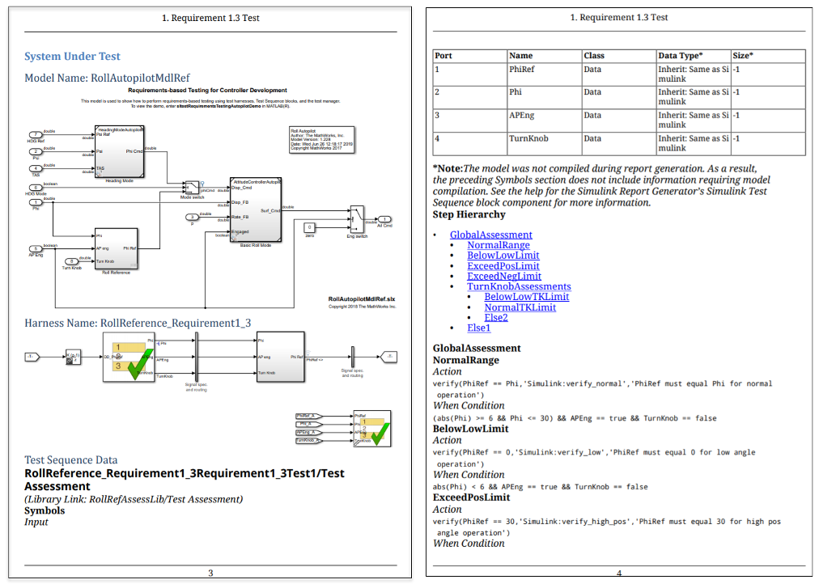Click the Roll Autopilot annotation box
Image resolution: width=819 pixels, height=584 pixels.
pos(322,138)
